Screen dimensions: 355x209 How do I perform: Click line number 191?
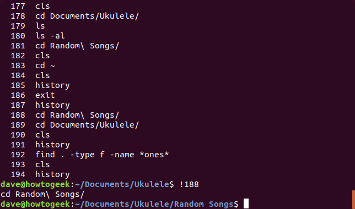click(x=18, y=145)
